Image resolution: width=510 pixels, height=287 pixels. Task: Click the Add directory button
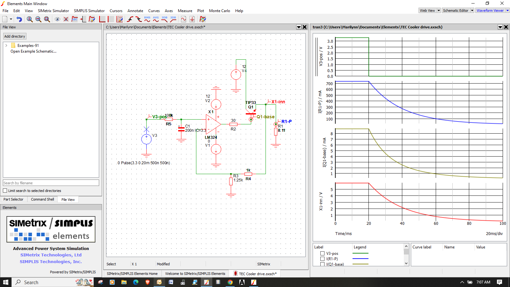(15, 36)
